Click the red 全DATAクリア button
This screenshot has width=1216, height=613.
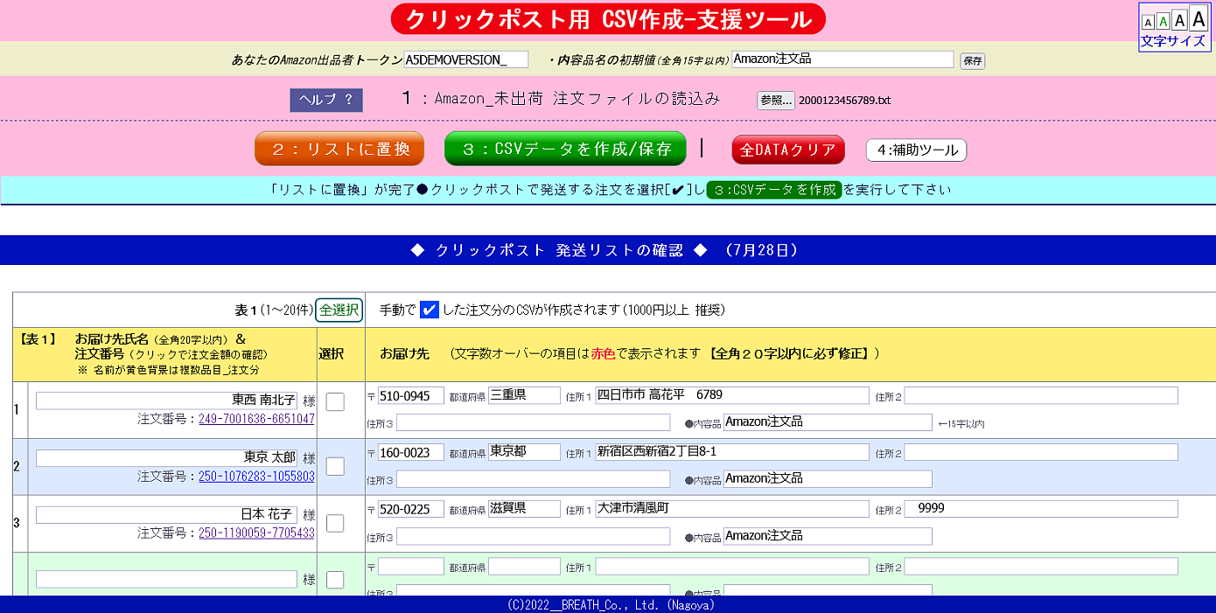click(788, 150)
